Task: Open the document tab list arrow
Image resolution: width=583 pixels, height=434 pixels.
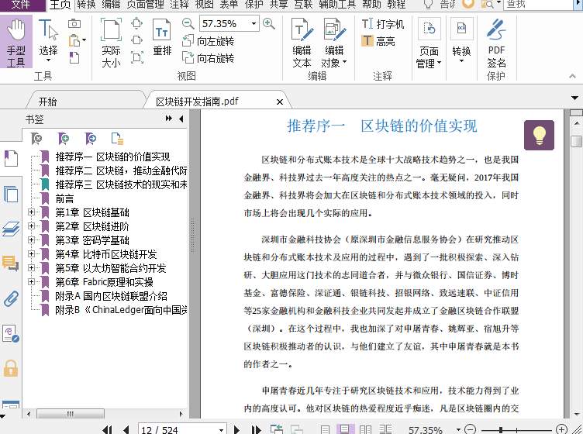Action: tap(574, 98)
